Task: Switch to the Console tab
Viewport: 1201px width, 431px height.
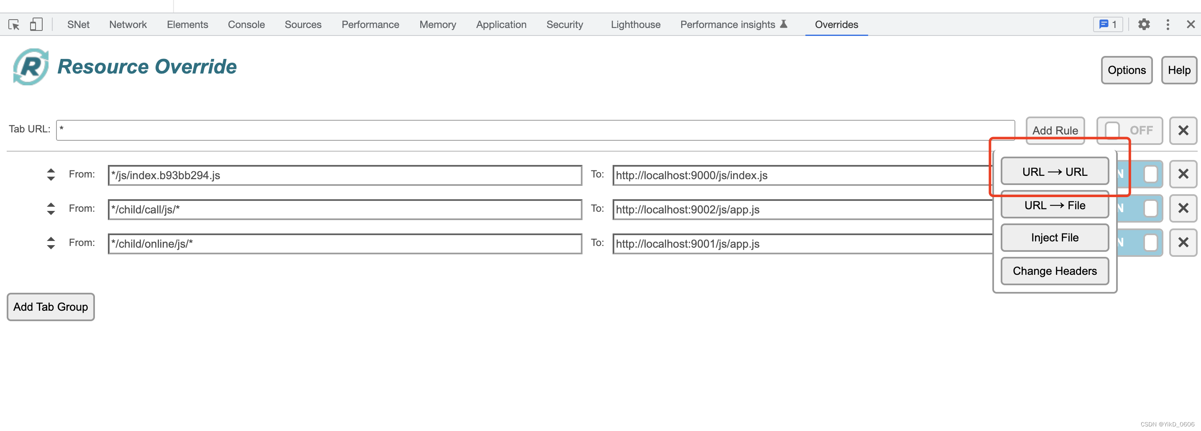Action: pos(246,24)
